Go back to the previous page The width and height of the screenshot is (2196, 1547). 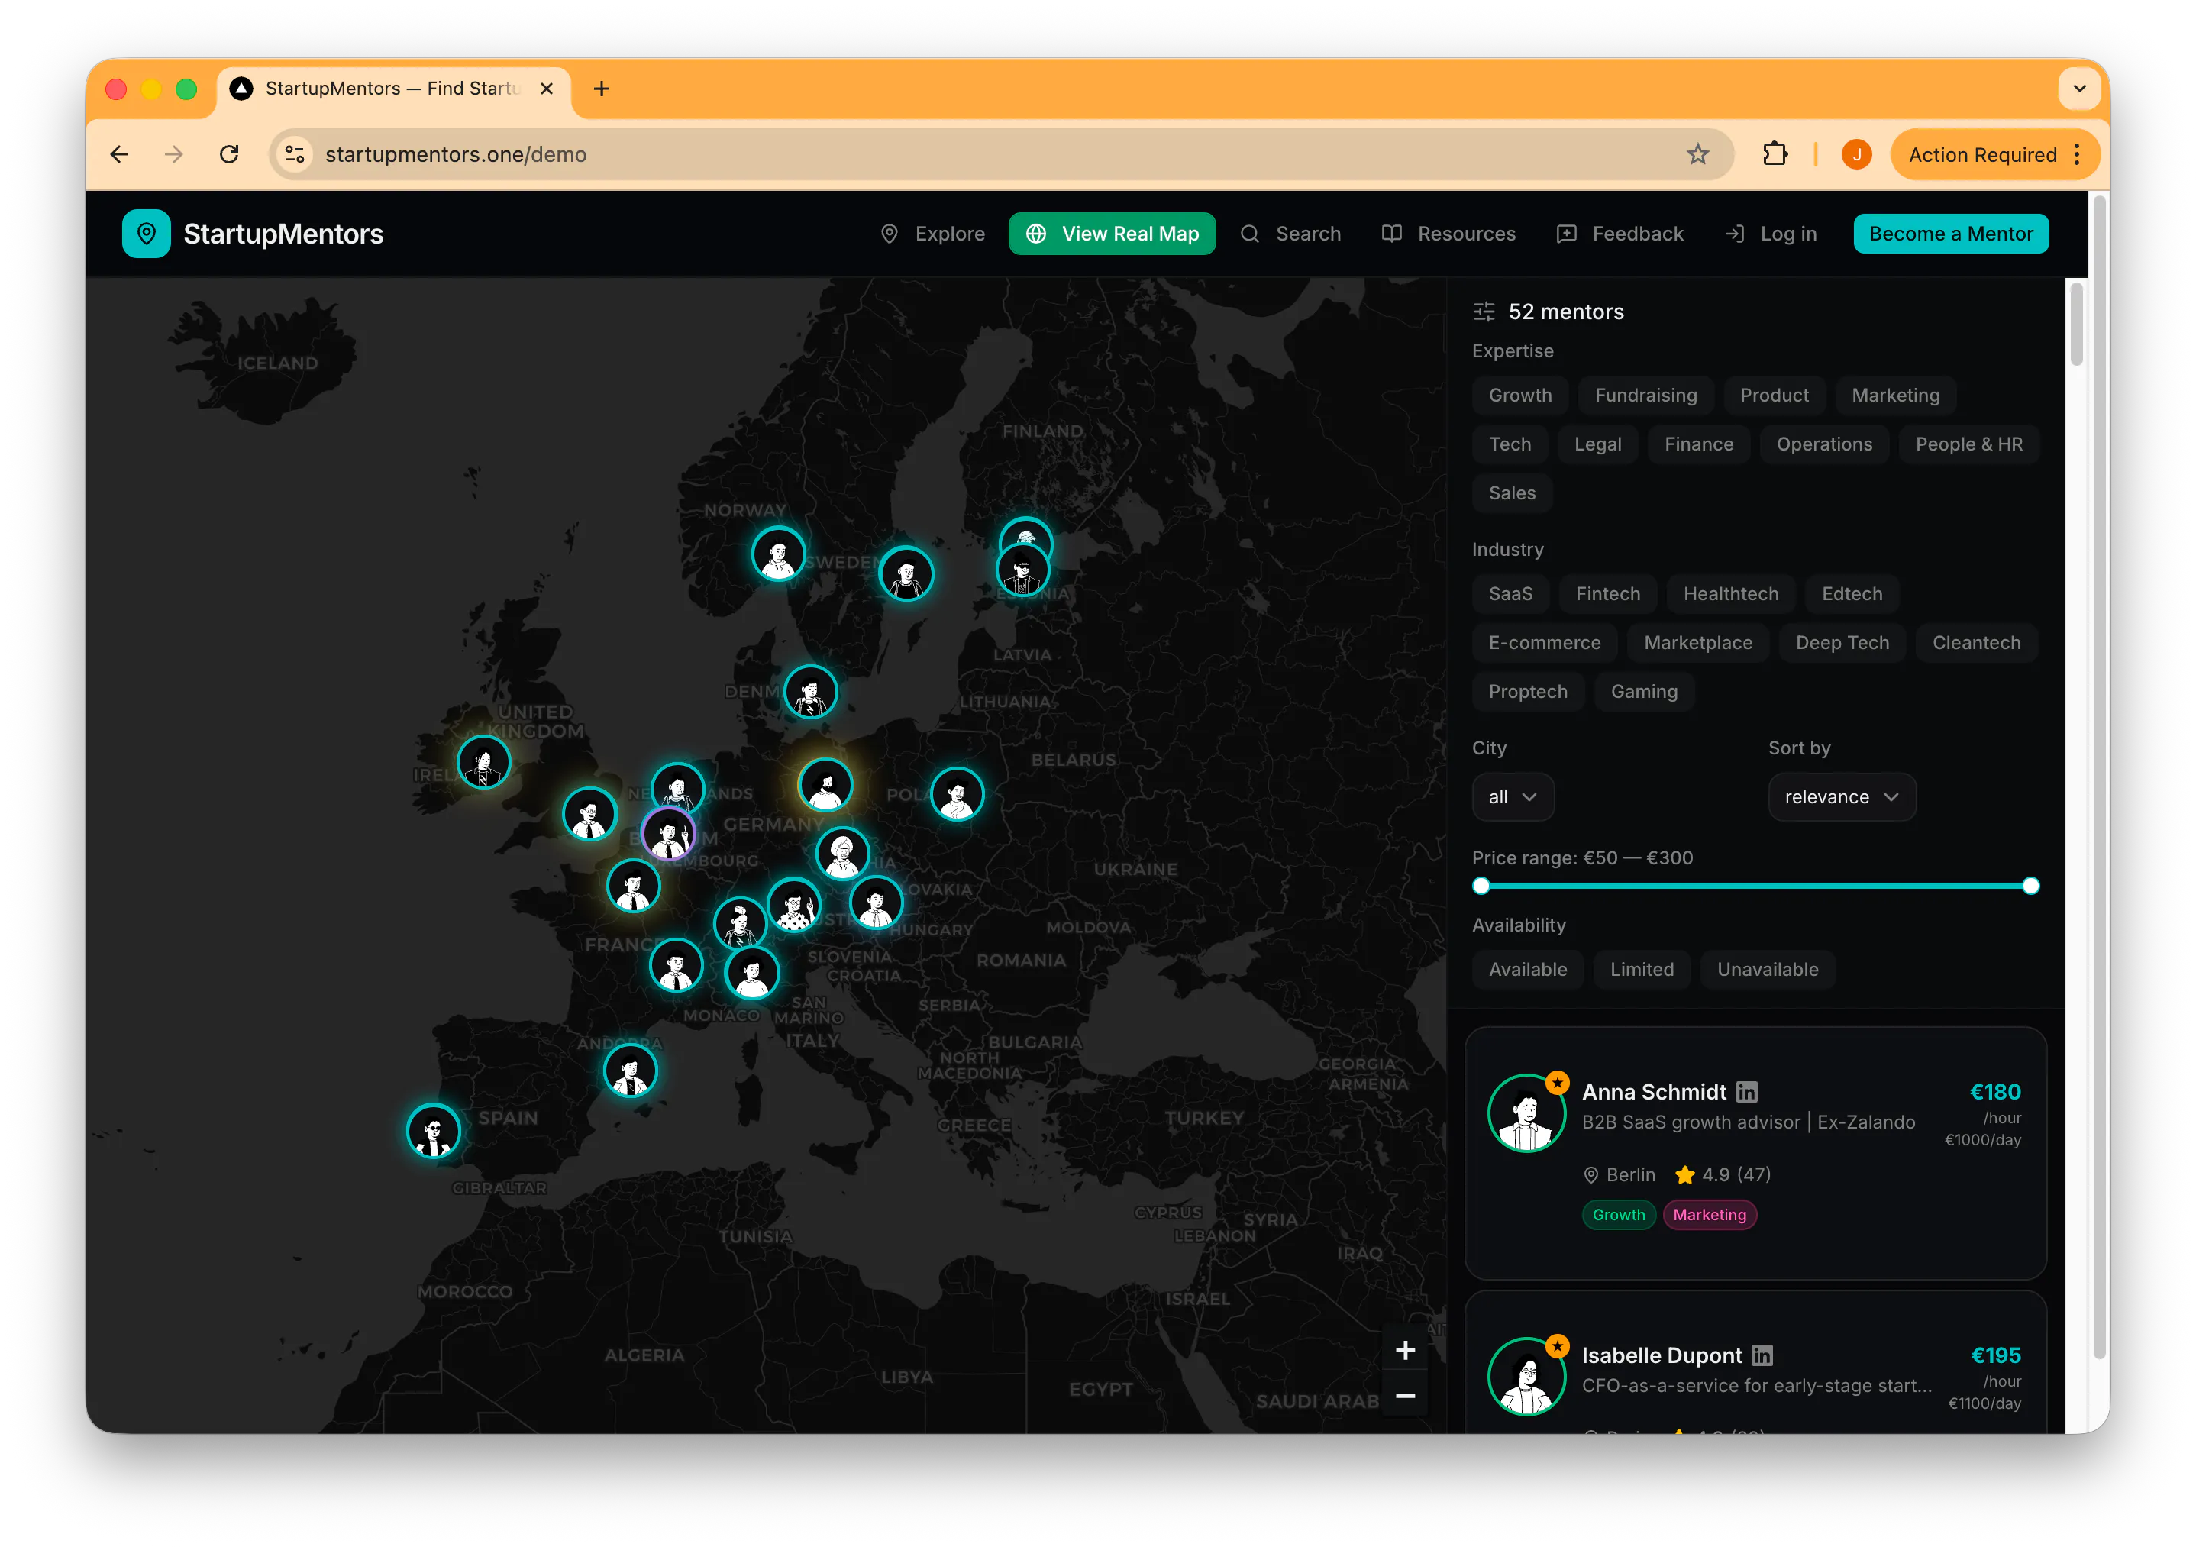coord(120,154)
